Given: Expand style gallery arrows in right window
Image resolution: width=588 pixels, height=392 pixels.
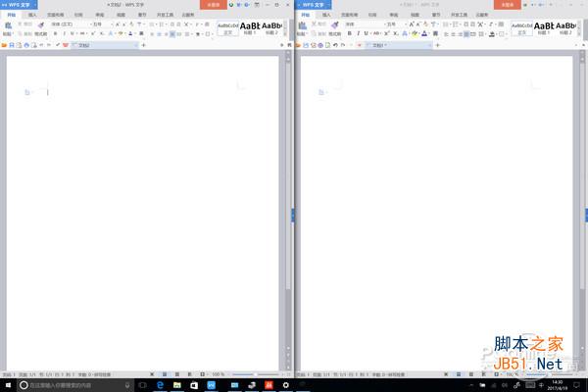Looking at the screenshot, I should 579,29.
